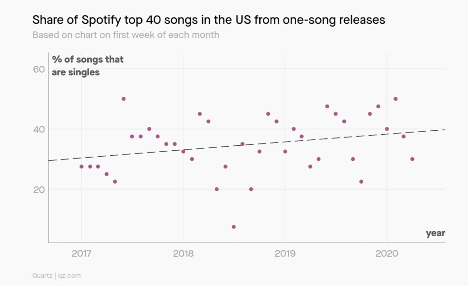Click the subtitle "Based on chart on first week"
The width and height of the screenshot is (468, 286).
point(126,35)
